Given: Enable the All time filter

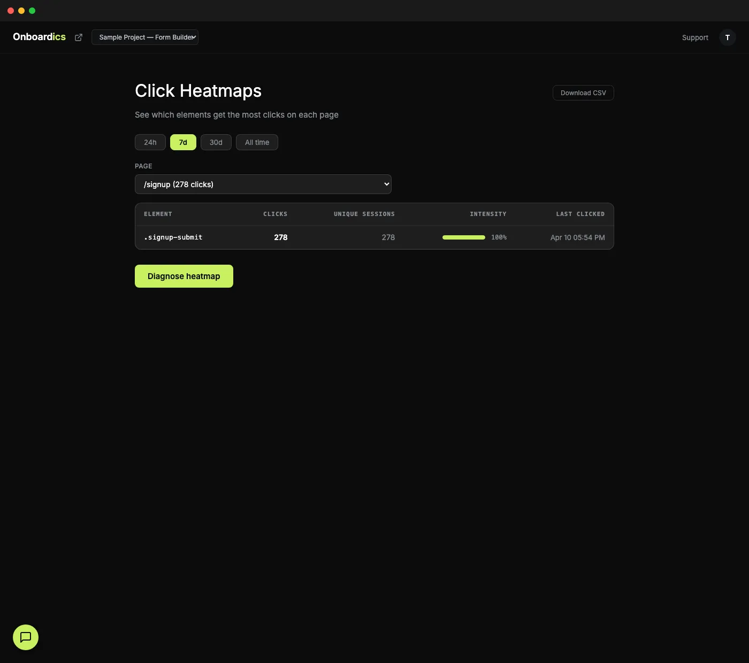Looking at the screenshot, I should tap(257, 142).
